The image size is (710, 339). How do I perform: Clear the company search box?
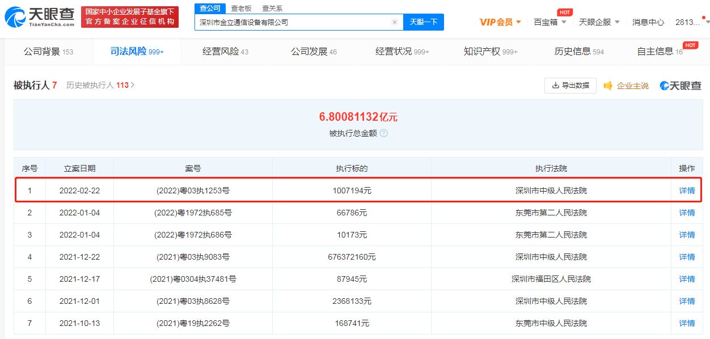tap(395, 22)
